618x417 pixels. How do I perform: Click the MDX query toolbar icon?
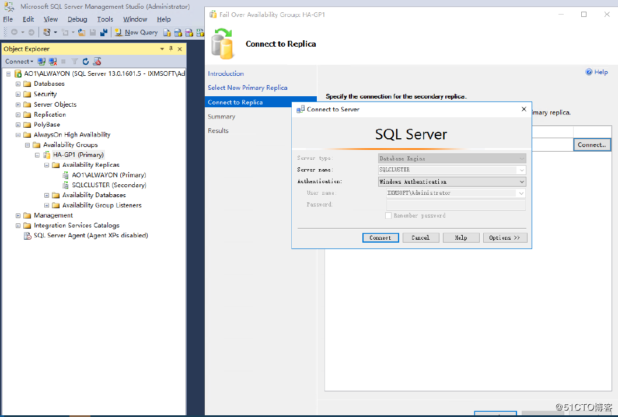(x=178, y=32)
